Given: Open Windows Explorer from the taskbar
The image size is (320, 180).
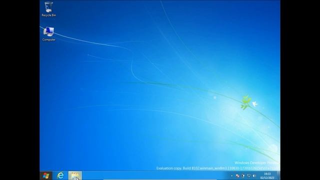Looking at the screenshot, I should (x=75, y=175).
